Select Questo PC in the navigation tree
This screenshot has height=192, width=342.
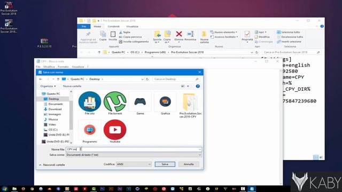click(51, 94)
